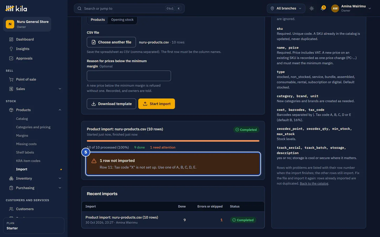Image resolution: width=380 pixels, height=237 pixels.
Task: Open notifications bell with badge
Action: pyautogui.click(x=323, y=8)
